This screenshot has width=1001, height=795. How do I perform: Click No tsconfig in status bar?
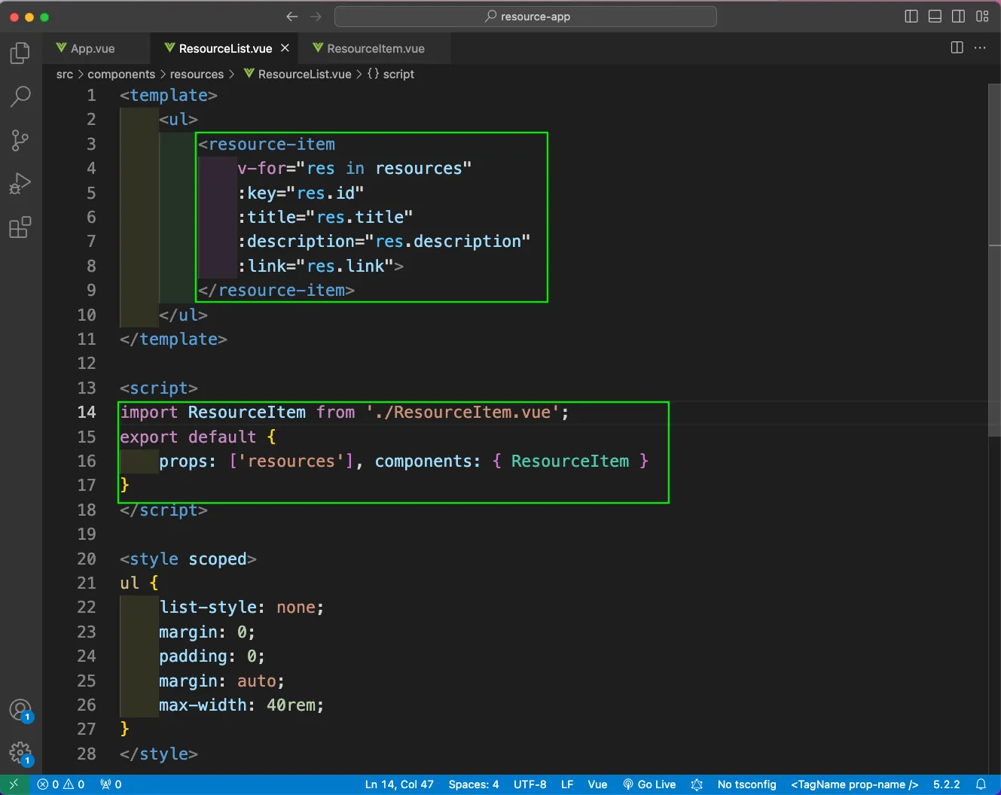tap(746, 784)
